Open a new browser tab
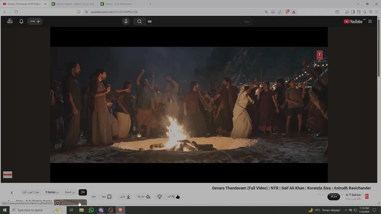381x214 pixels. tap(150, 4)
